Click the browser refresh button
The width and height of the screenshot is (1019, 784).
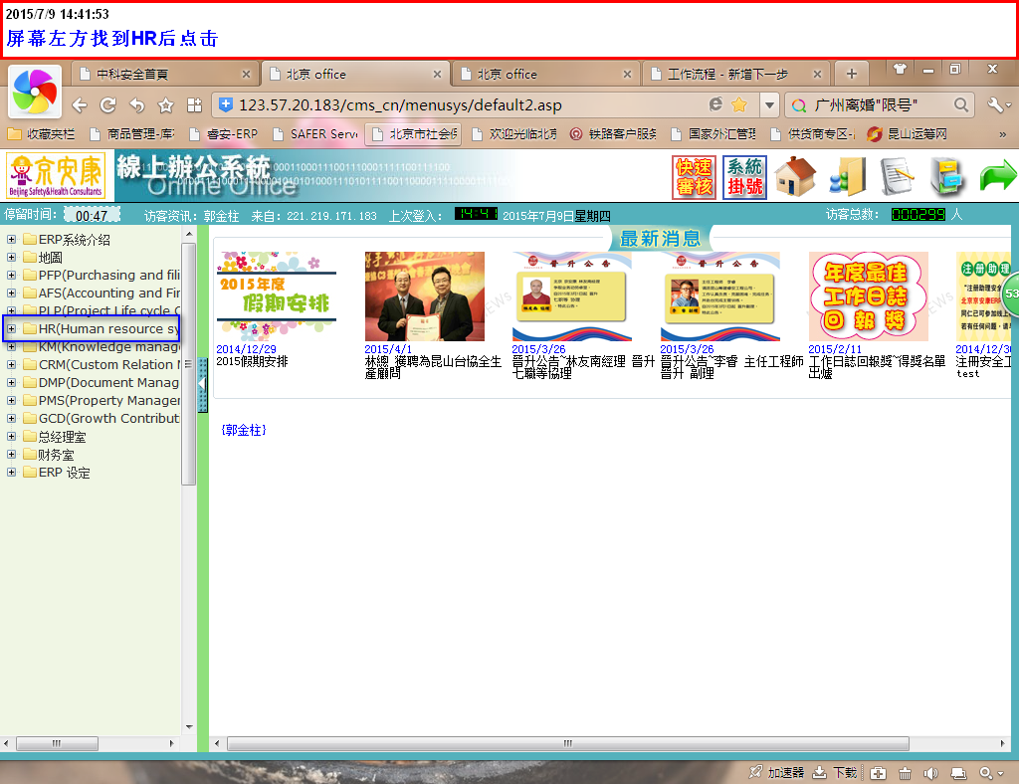(107, 104)
